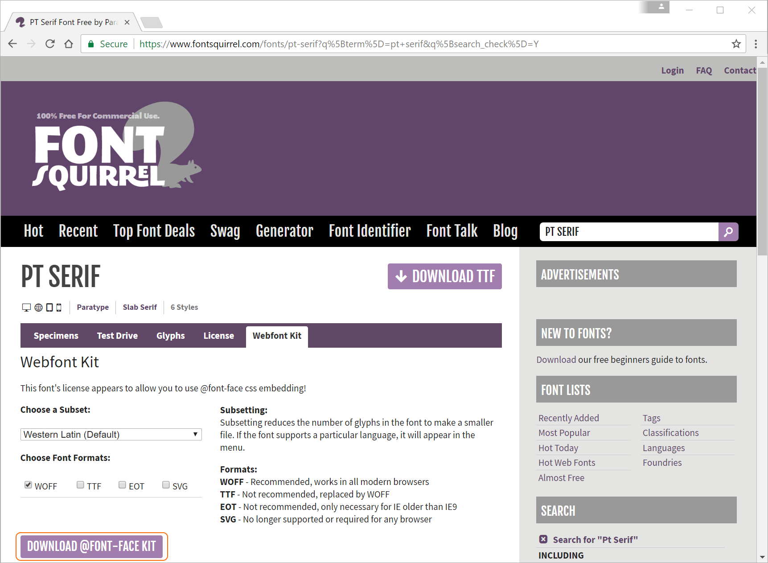Click the web license globe icon
768x563 pixels.
(x=38, y=308)
